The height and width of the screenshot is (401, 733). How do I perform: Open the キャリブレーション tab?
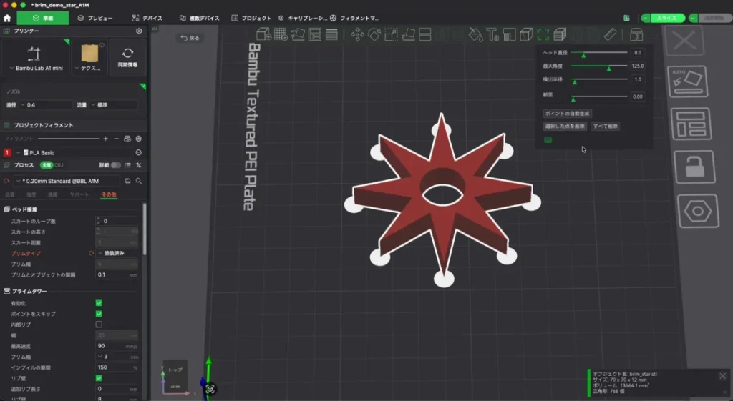point(303,18)
